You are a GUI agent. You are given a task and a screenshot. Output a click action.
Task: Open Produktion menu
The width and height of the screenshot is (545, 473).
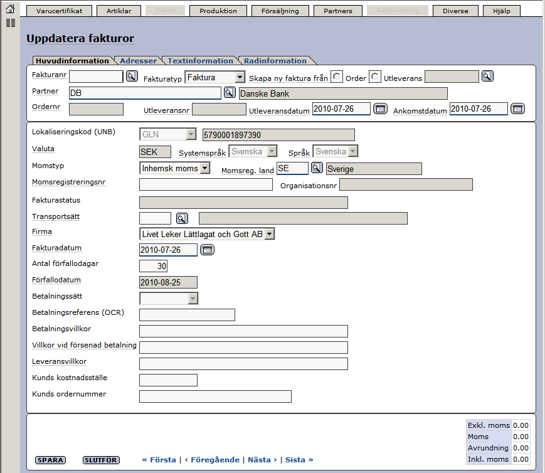218,11
